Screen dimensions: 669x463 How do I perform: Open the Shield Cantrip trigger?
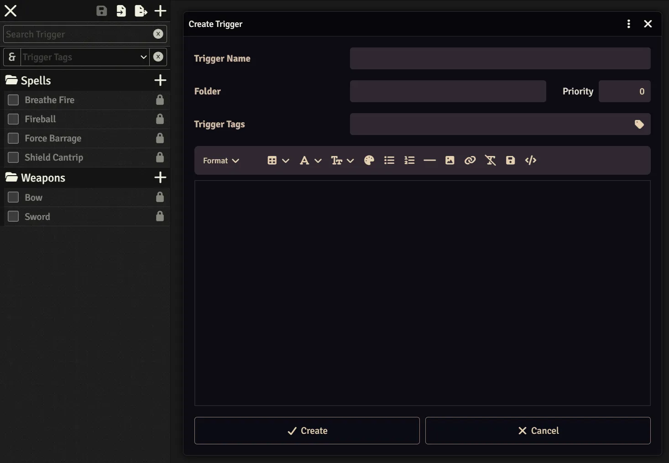[x=54, y=157]
